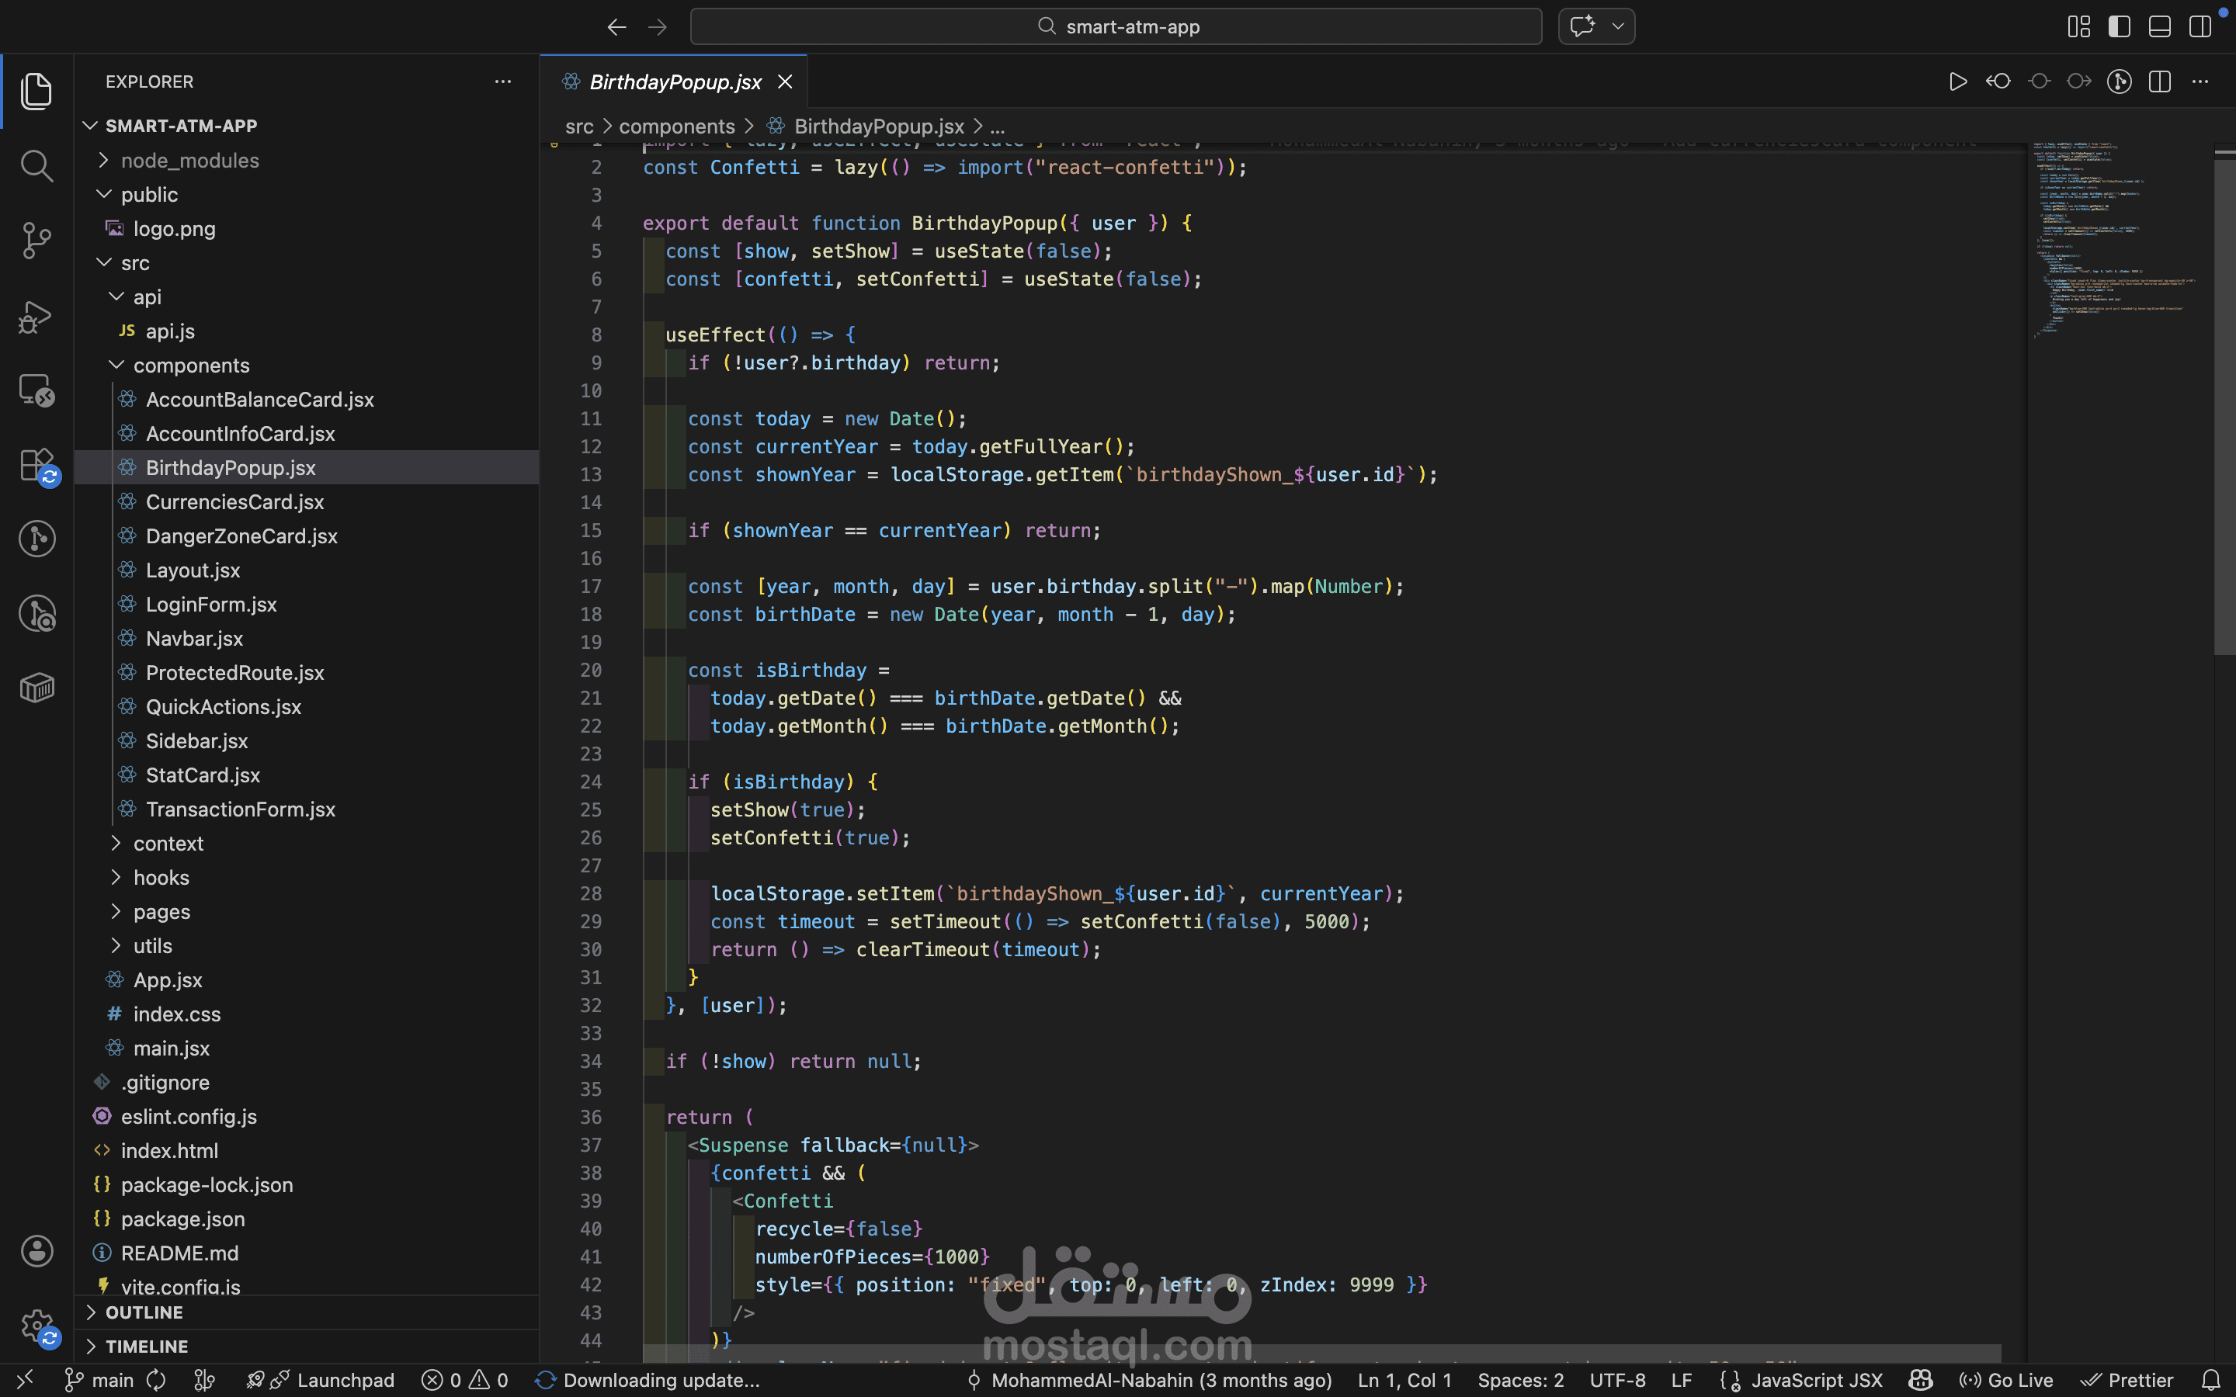This screenshot has width=2236, height=1397.
Task: Toggle the primary side bar visibility
Action: pos(2119,27)
